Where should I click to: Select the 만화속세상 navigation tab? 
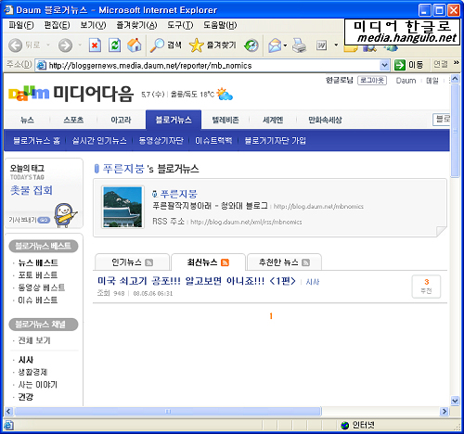(325, 120)
